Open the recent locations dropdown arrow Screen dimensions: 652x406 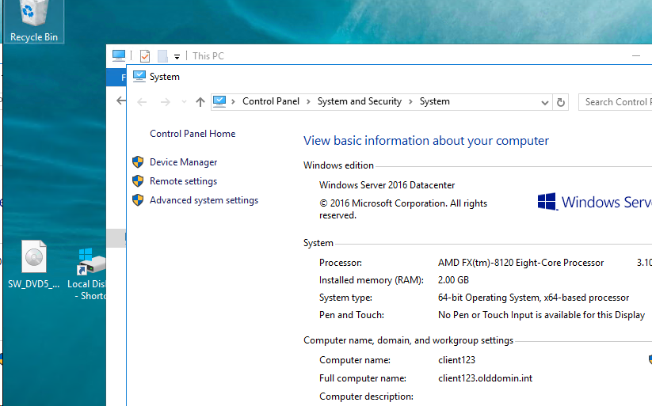click(184, 102)
